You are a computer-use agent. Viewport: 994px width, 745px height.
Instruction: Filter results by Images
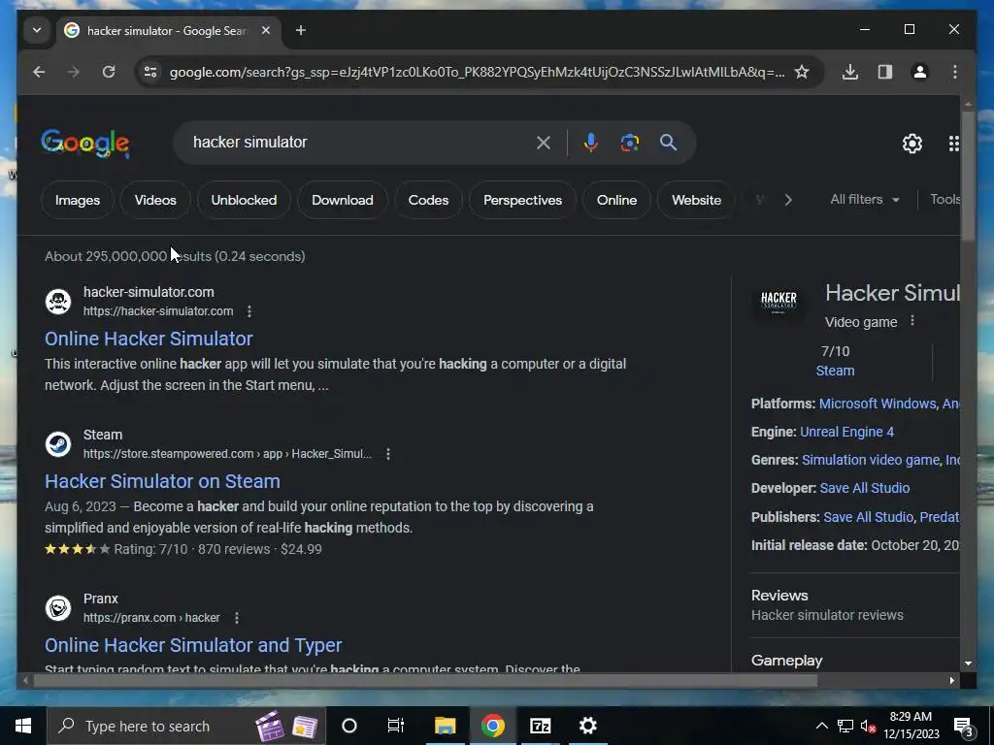(78, 200)
